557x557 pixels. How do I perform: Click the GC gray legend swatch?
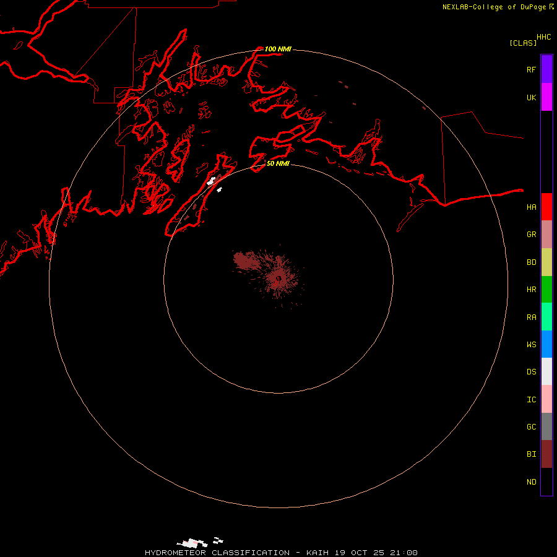pos(546,426)
